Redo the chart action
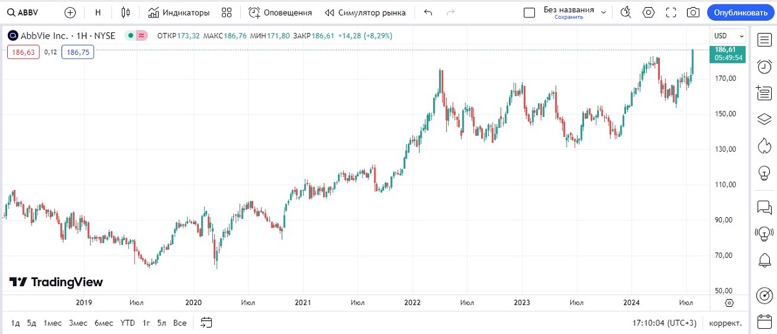 tap(451, 12)
